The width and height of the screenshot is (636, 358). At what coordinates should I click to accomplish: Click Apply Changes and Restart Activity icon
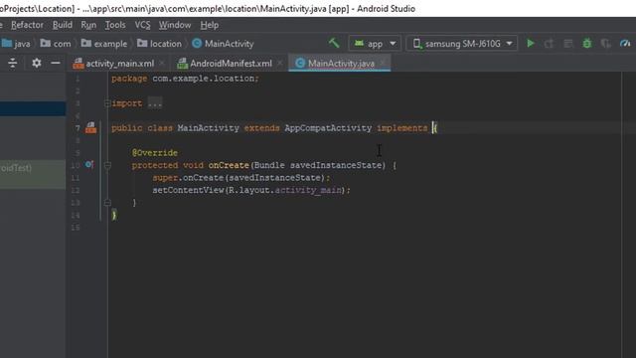550,44
